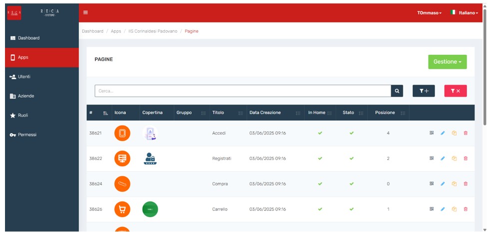The image size is (492, 232).
Task: Toggle In Home checkmark for Registrati
Action: [x=320, y=158]
